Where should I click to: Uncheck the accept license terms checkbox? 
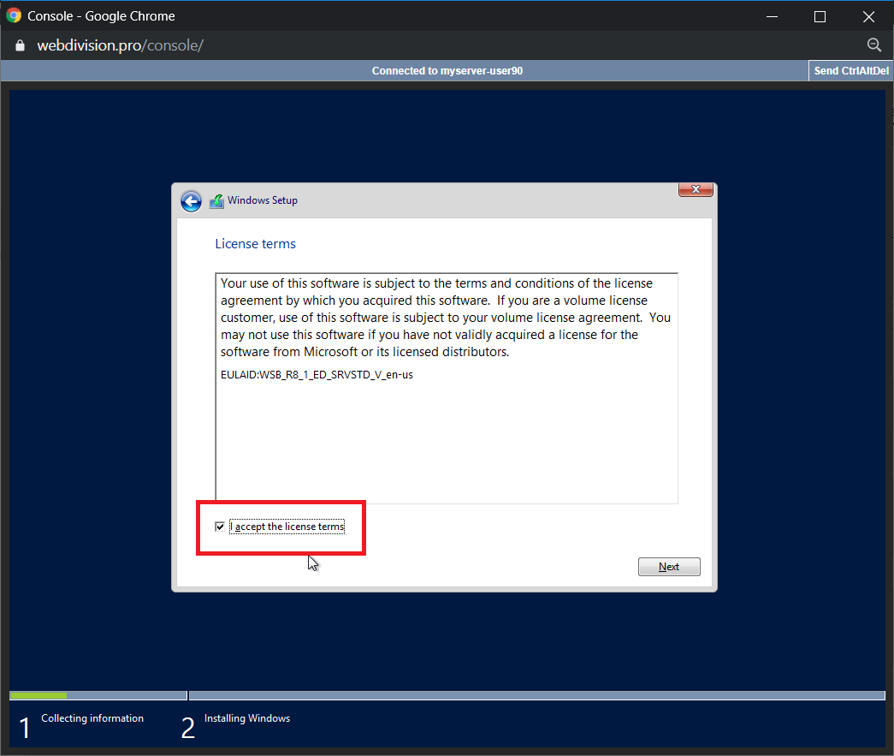[x=221, y=527]
